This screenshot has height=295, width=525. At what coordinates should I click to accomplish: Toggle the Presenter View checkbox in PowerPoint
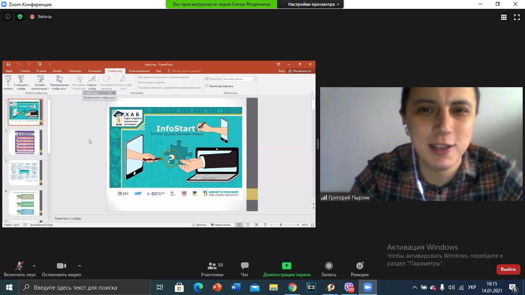(207, 86)
